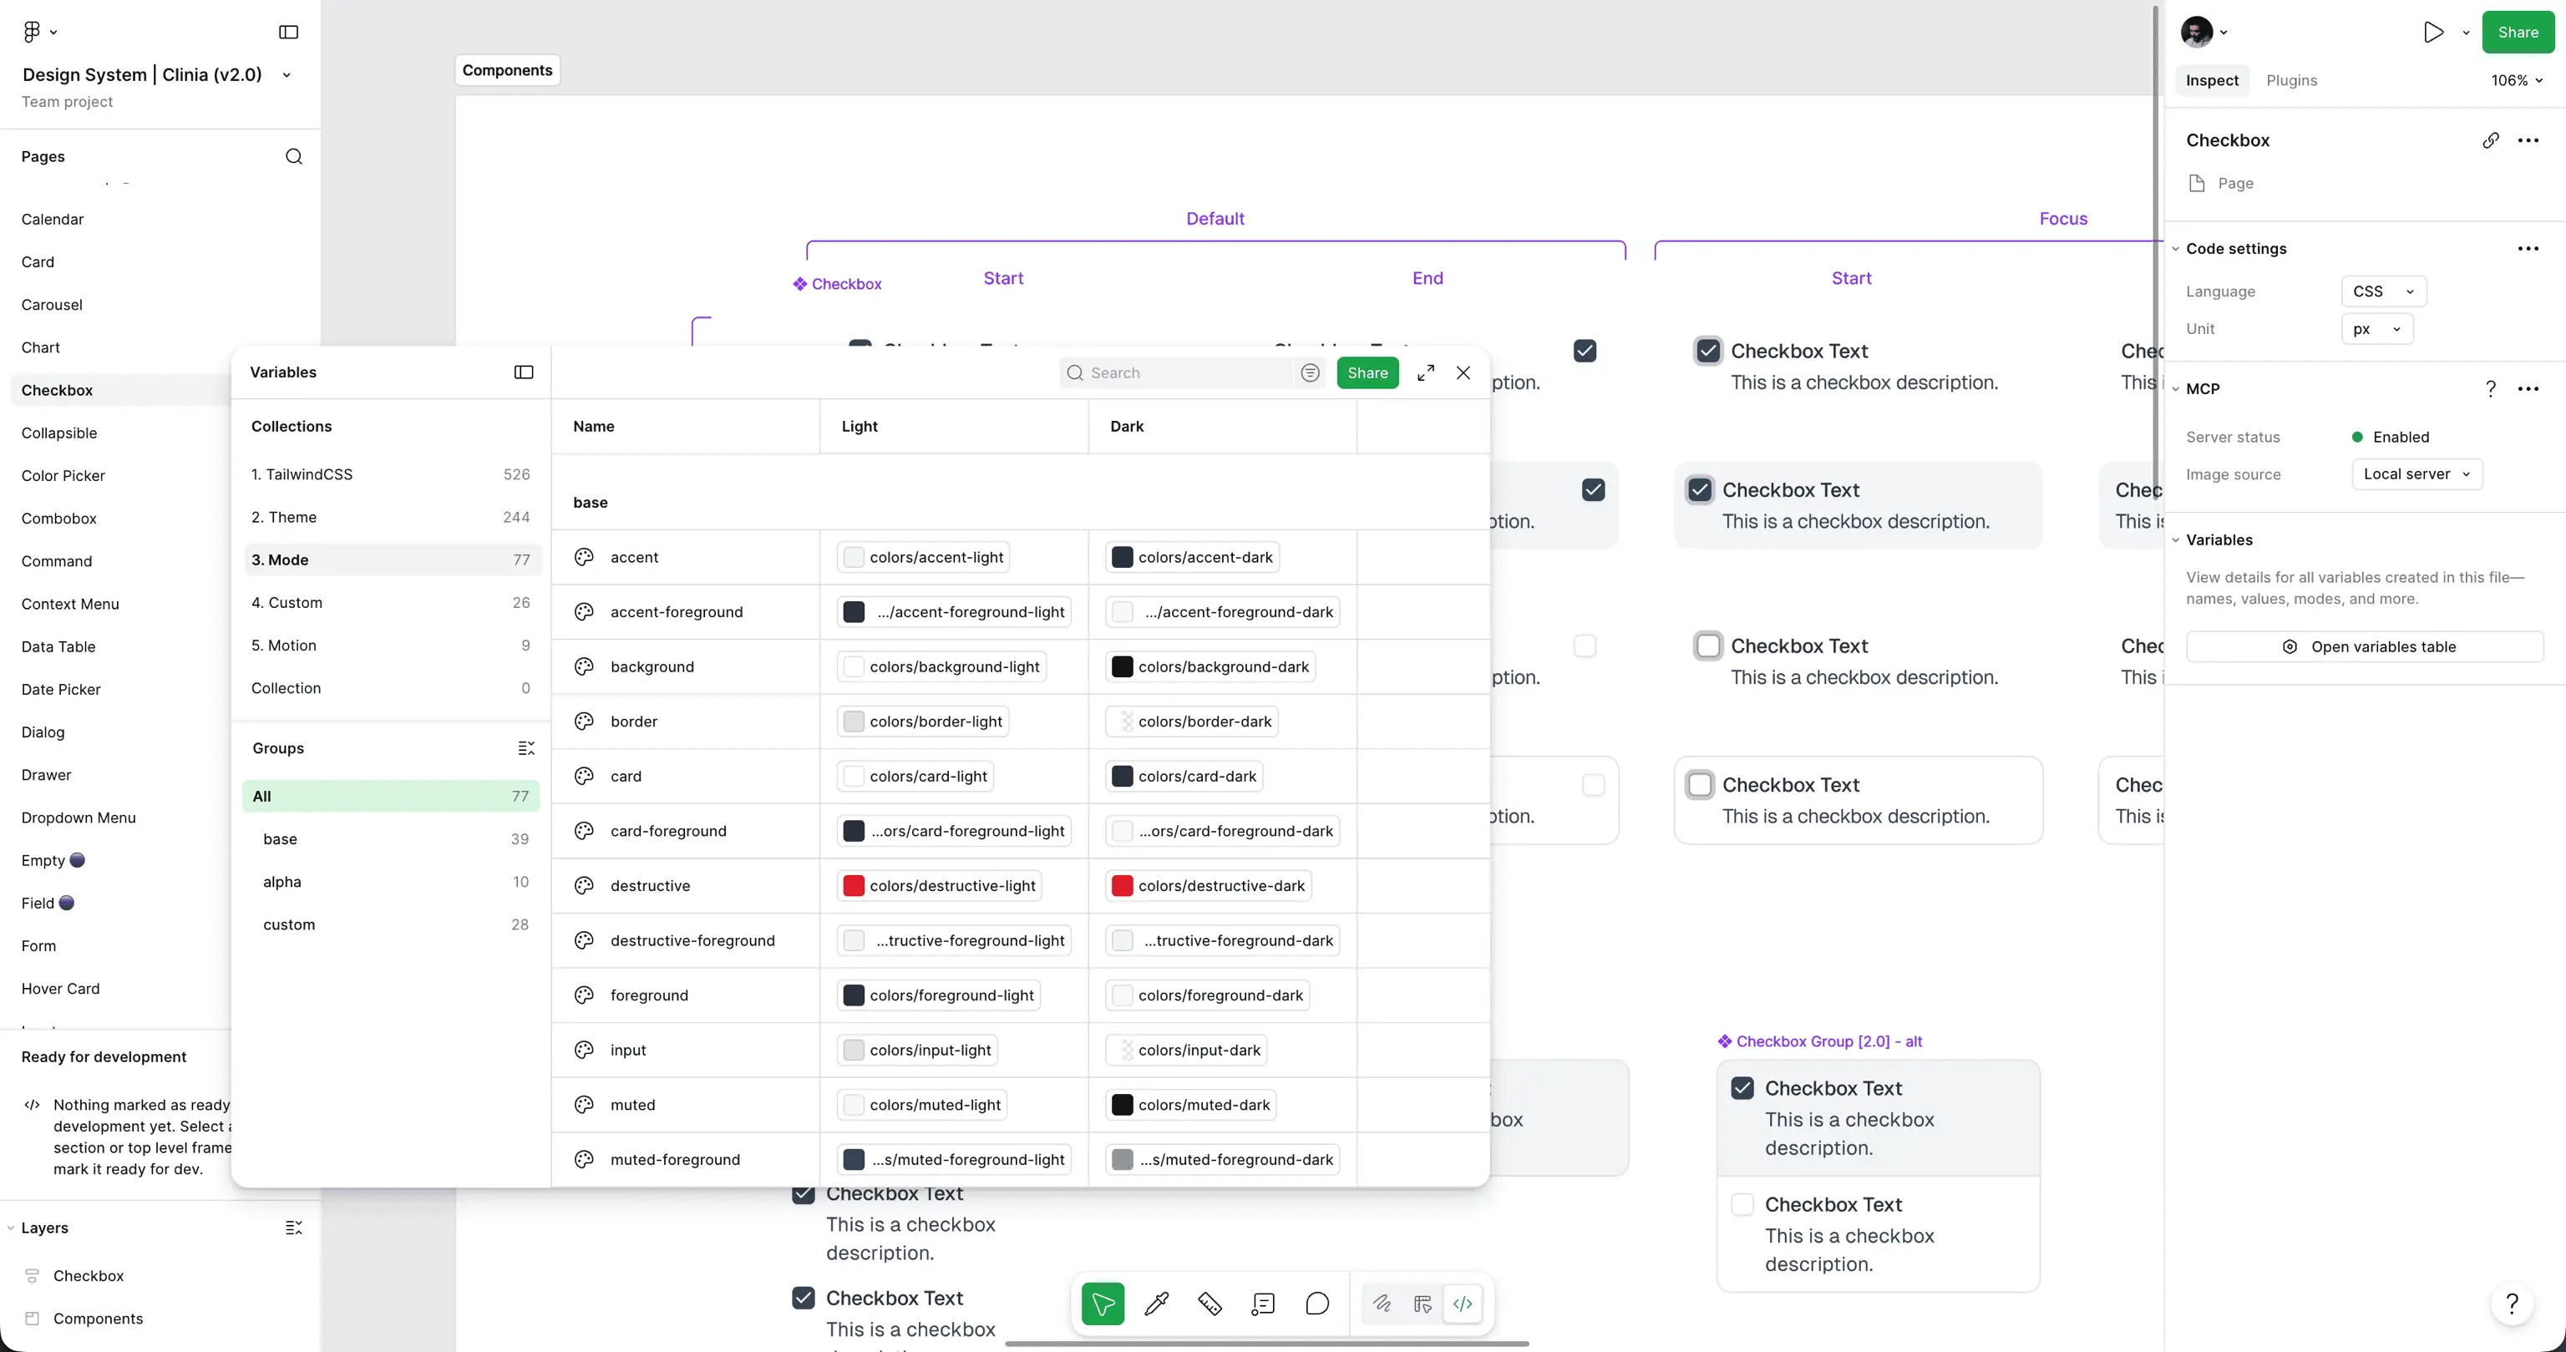Switch to Draw mode in the toolbar
The image size is (2566, 1352).
[x=1382, y=1304]
